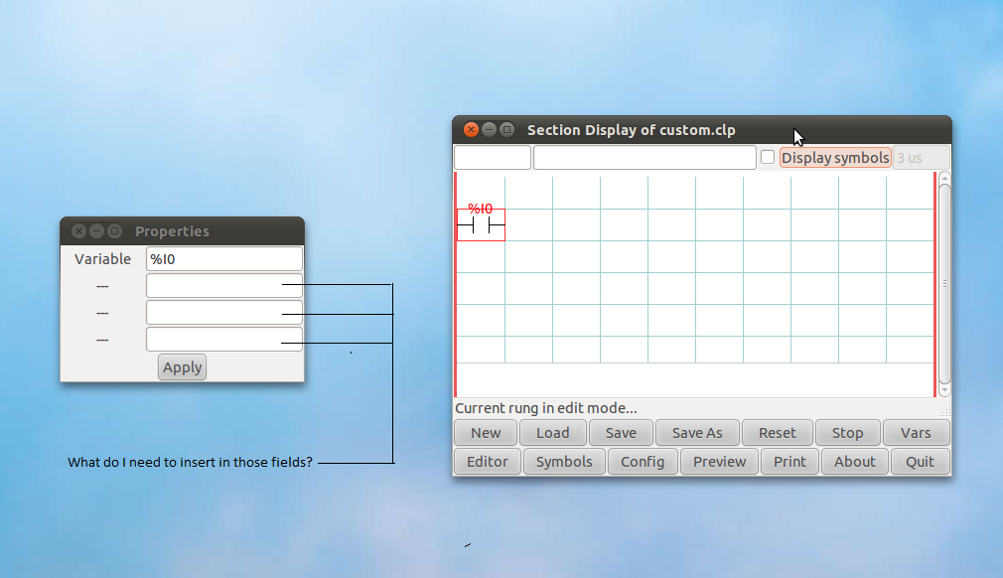This screenshot has height=578, width=1003.
Task: Close the Section Display window
Action: click(471, 130)
